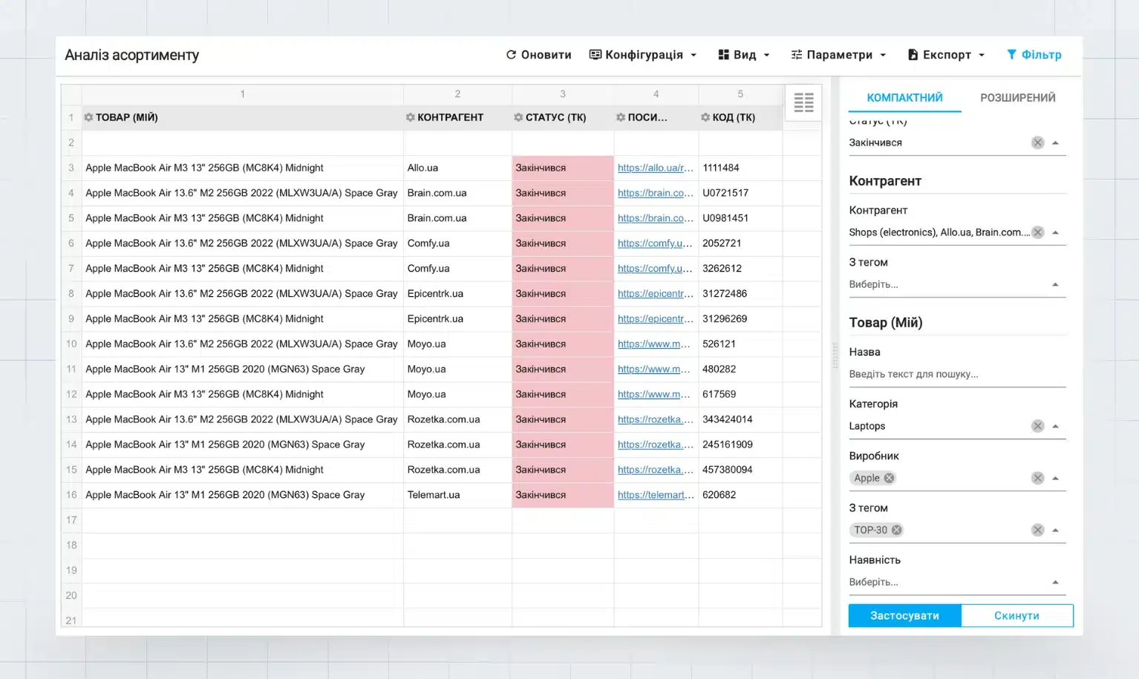Click the gear icon in СТАТУС (ТК) header
The height and width of the screenshot is (679, 1139).
(x=518, y=117)
